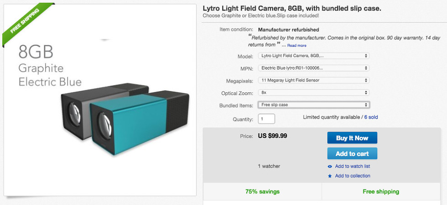Click the Add to watch list link
The height and width of the screenshot is (205, 447).
coord(352,166)
